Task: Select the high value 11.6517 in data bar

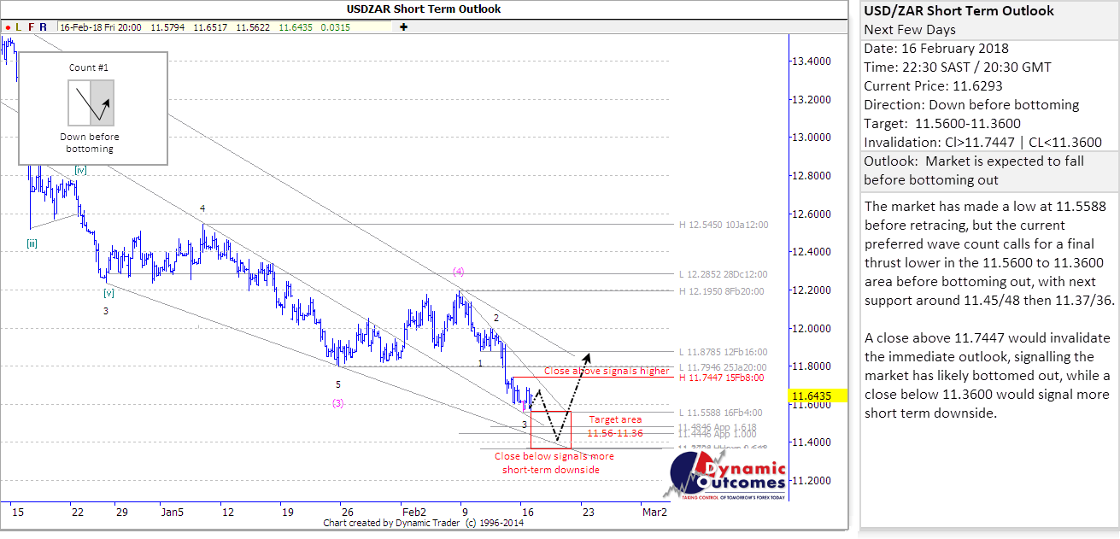Action: (x=210, y=27)
